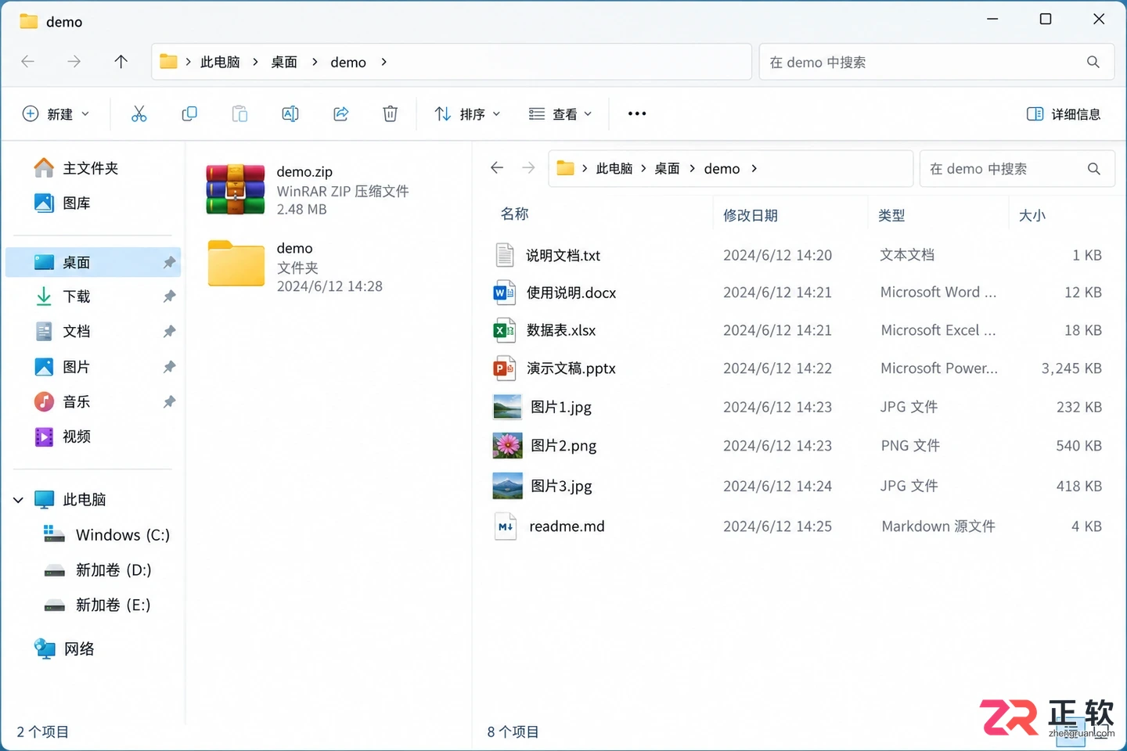Select the readme.md Markdown file icon
The width and height of the screenshot is (1127, 751).
[x=506, y=526]
